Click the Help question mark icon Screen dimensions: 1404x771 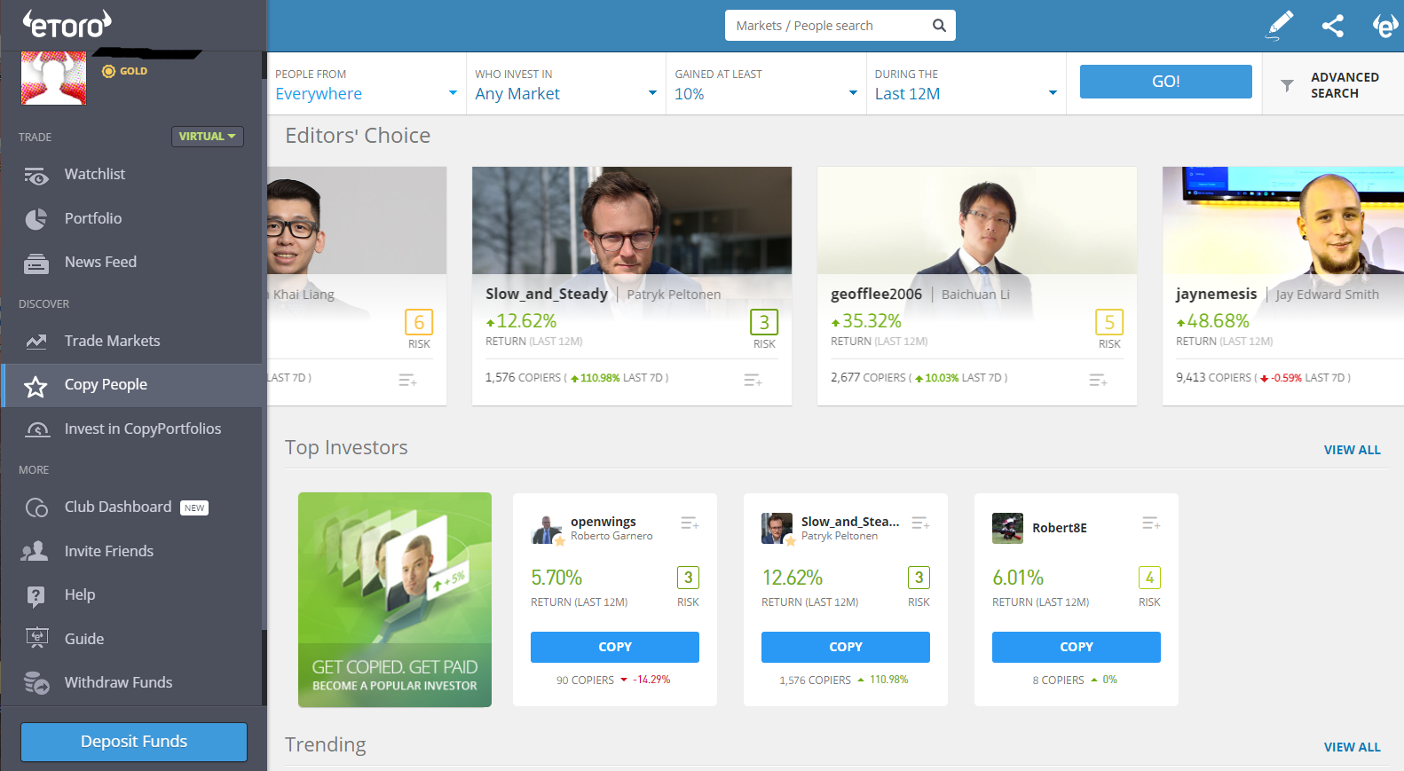(35, 596)
